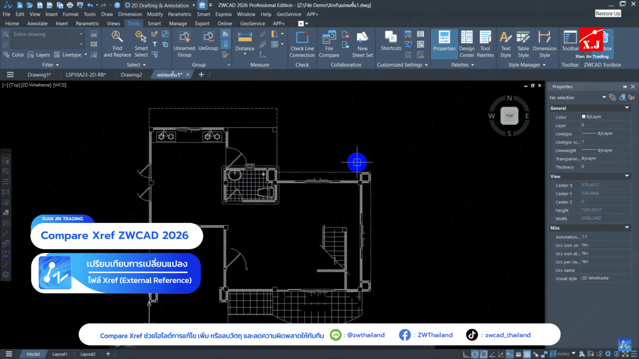The width and height of the screenshot is (639, 359).
Task: Click the Unnamed Group icon
Action: point(184,44)
